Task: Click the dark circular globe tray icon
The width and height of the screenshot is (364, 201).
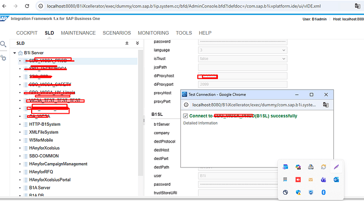Action: (285, 192)
